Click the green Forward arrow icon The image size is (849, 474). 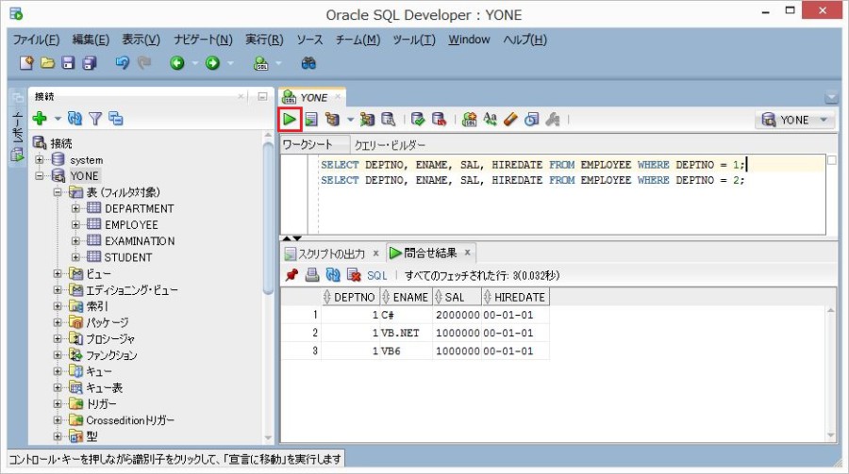pyautogui.click(x=212, y=63)
